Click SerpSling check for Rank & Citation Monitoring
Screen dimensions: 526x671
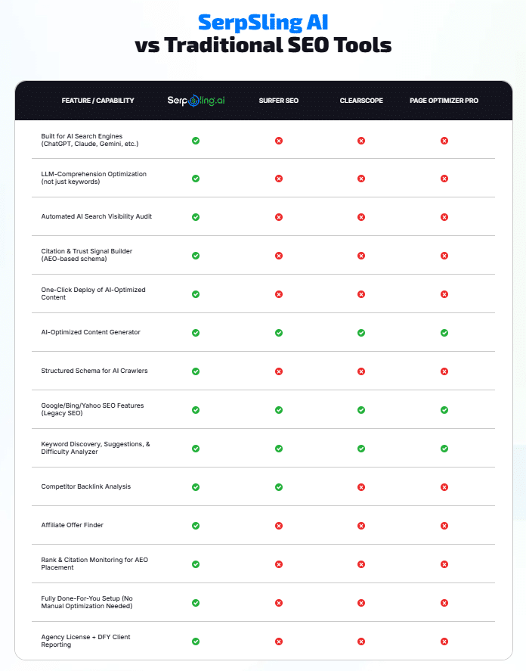point(196,564)
